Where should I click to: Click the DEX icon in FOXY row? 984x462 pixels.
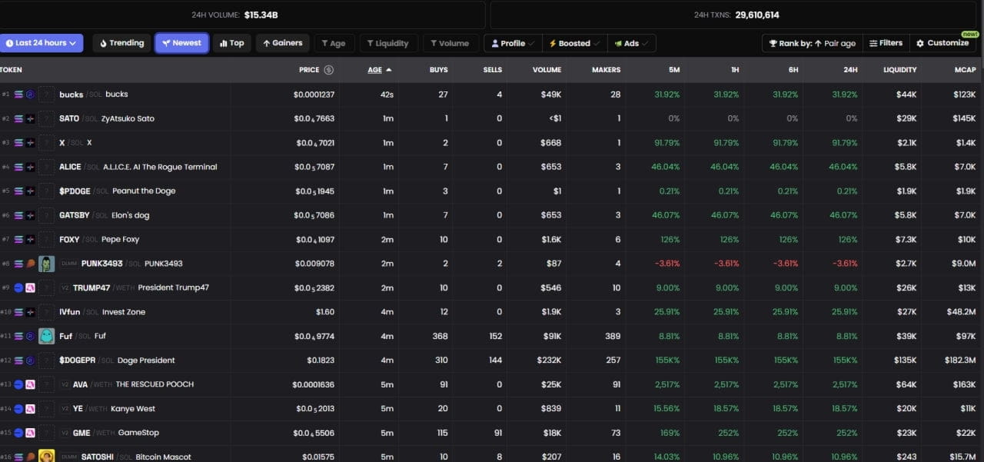click(x=30, y=240)
